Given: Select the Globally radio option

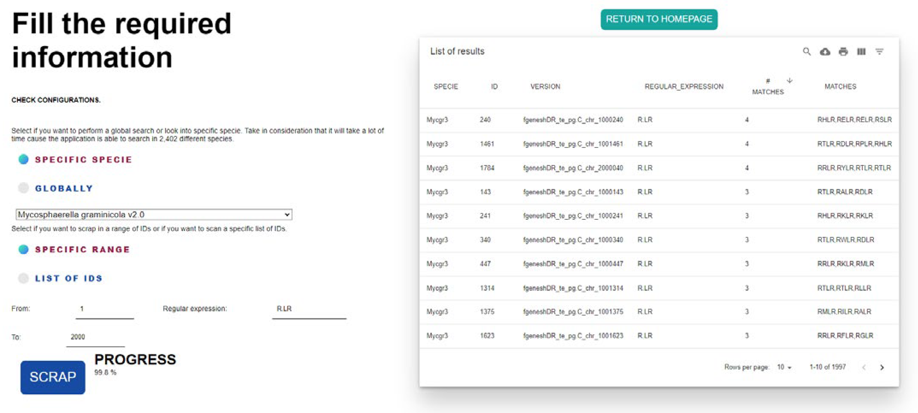Looking at the screenshot, I should [24, 188].
